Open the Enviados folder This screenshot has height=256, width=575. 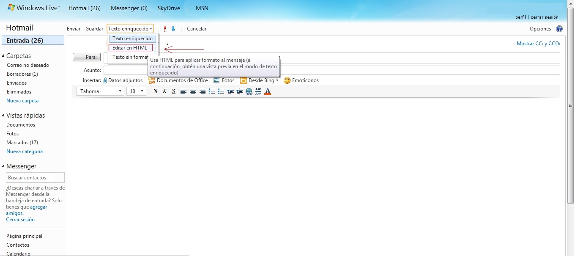click(x=16, y=83)
